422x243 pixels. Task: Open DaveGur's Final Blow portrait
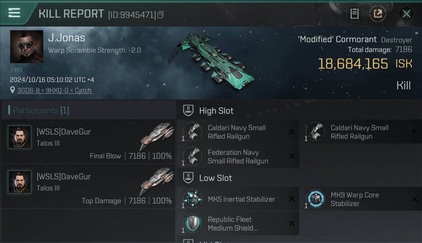pos(20,137)
